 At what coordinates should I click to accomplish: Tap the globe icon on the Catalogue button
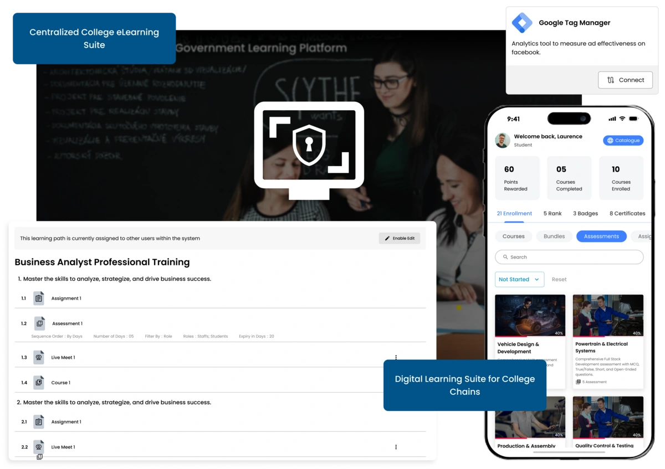click(609, 140)
